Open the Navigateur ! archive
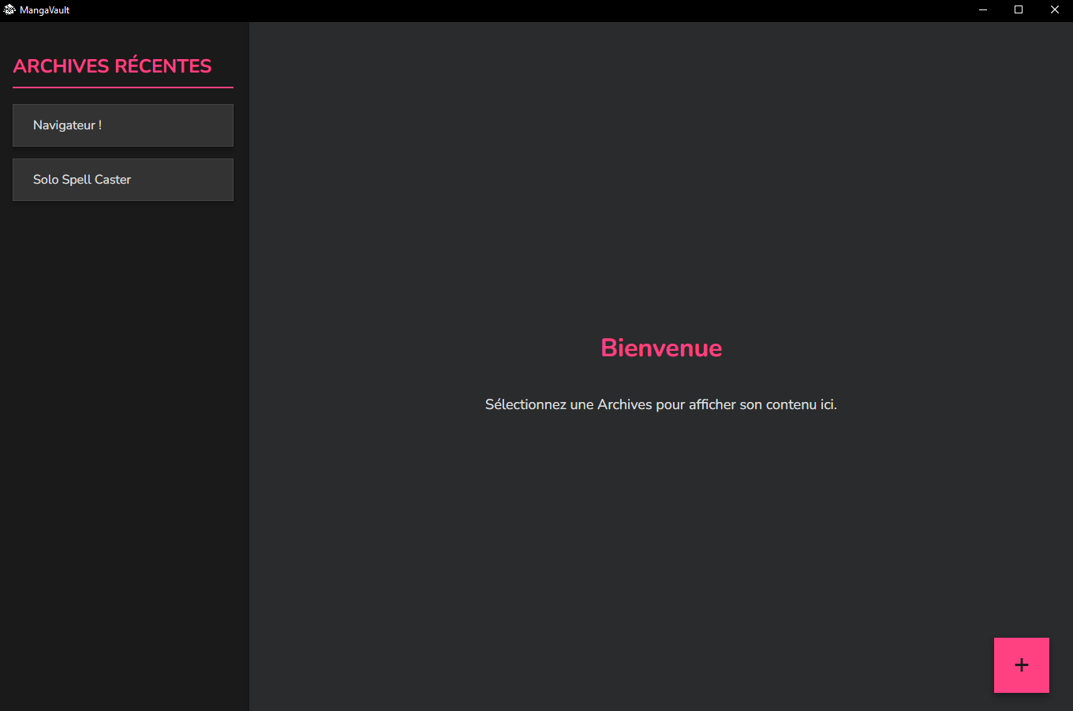1073x711 pixels. point(123,125)
